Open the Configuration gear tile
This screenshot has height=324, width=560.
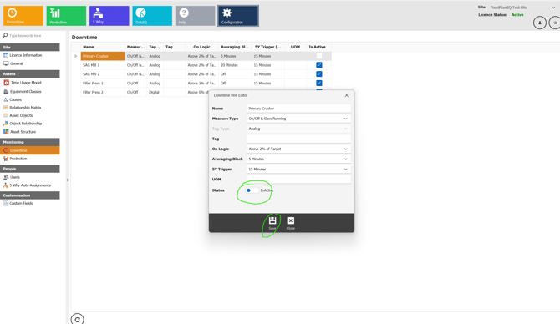pos(238,16)
